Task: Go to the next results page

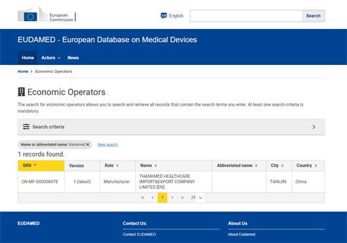Action: pos(173,198)
